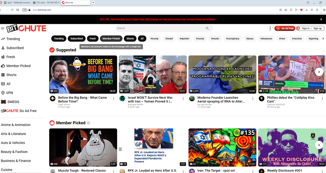Reload the page in browser toolbar
The height and width of the screenshot is (173, 326).
coord(12,10)
